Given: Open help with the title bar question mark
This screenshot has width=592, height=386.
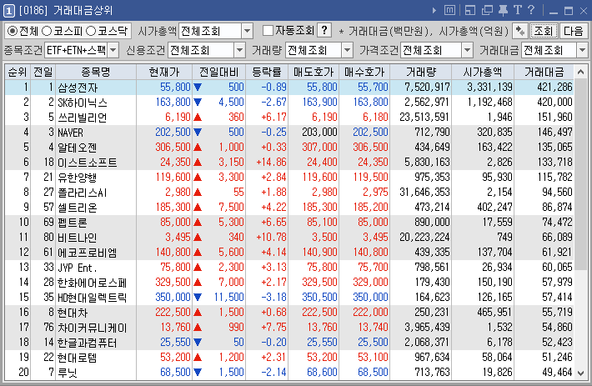Looking at the screenshot, I should tap(531, 10).
